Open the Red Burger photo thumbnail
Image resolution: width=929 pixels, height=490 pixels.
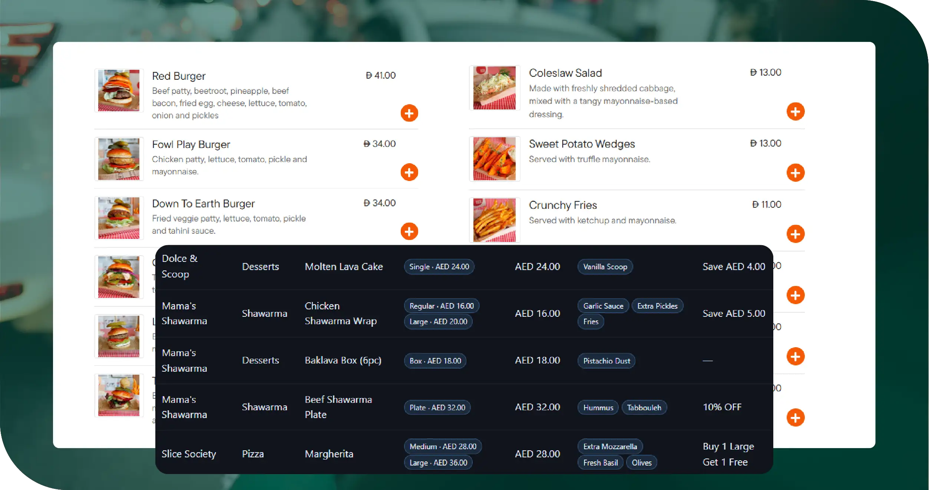pyautogui.click(x=119, y=91)
